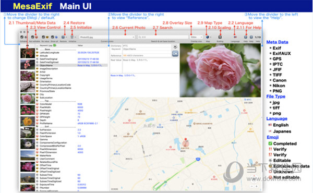
Task: Click the soccer-ball icon above OK
Action: 175,47
